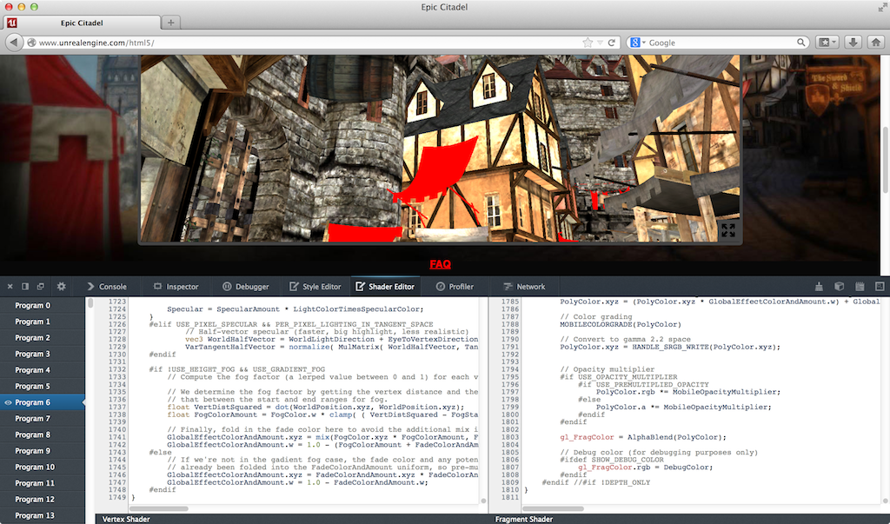Open the Downloads panel arrow

click(x=853, y=43)
